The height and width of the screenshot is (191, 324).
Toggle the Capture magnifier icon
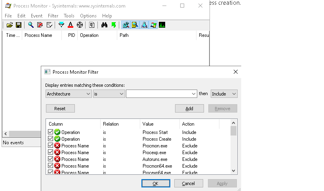point(31,25)
